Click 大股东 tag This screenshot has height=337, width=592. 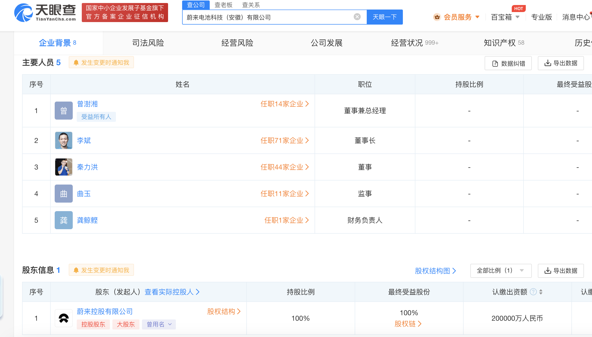[126, 324]
